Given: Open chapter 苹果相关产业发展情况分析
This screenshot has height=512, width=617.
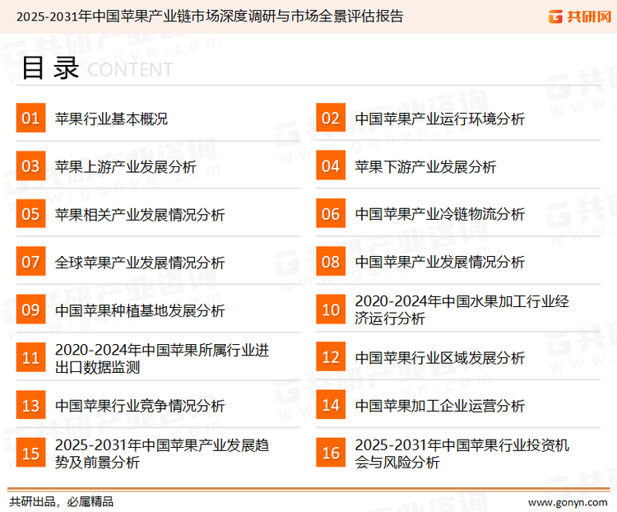Looking at the screenshot, I should pyautogui.click(x=140, y=215).
